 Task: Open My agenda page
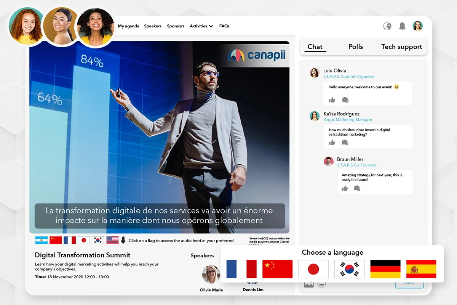tap(128, 26)
